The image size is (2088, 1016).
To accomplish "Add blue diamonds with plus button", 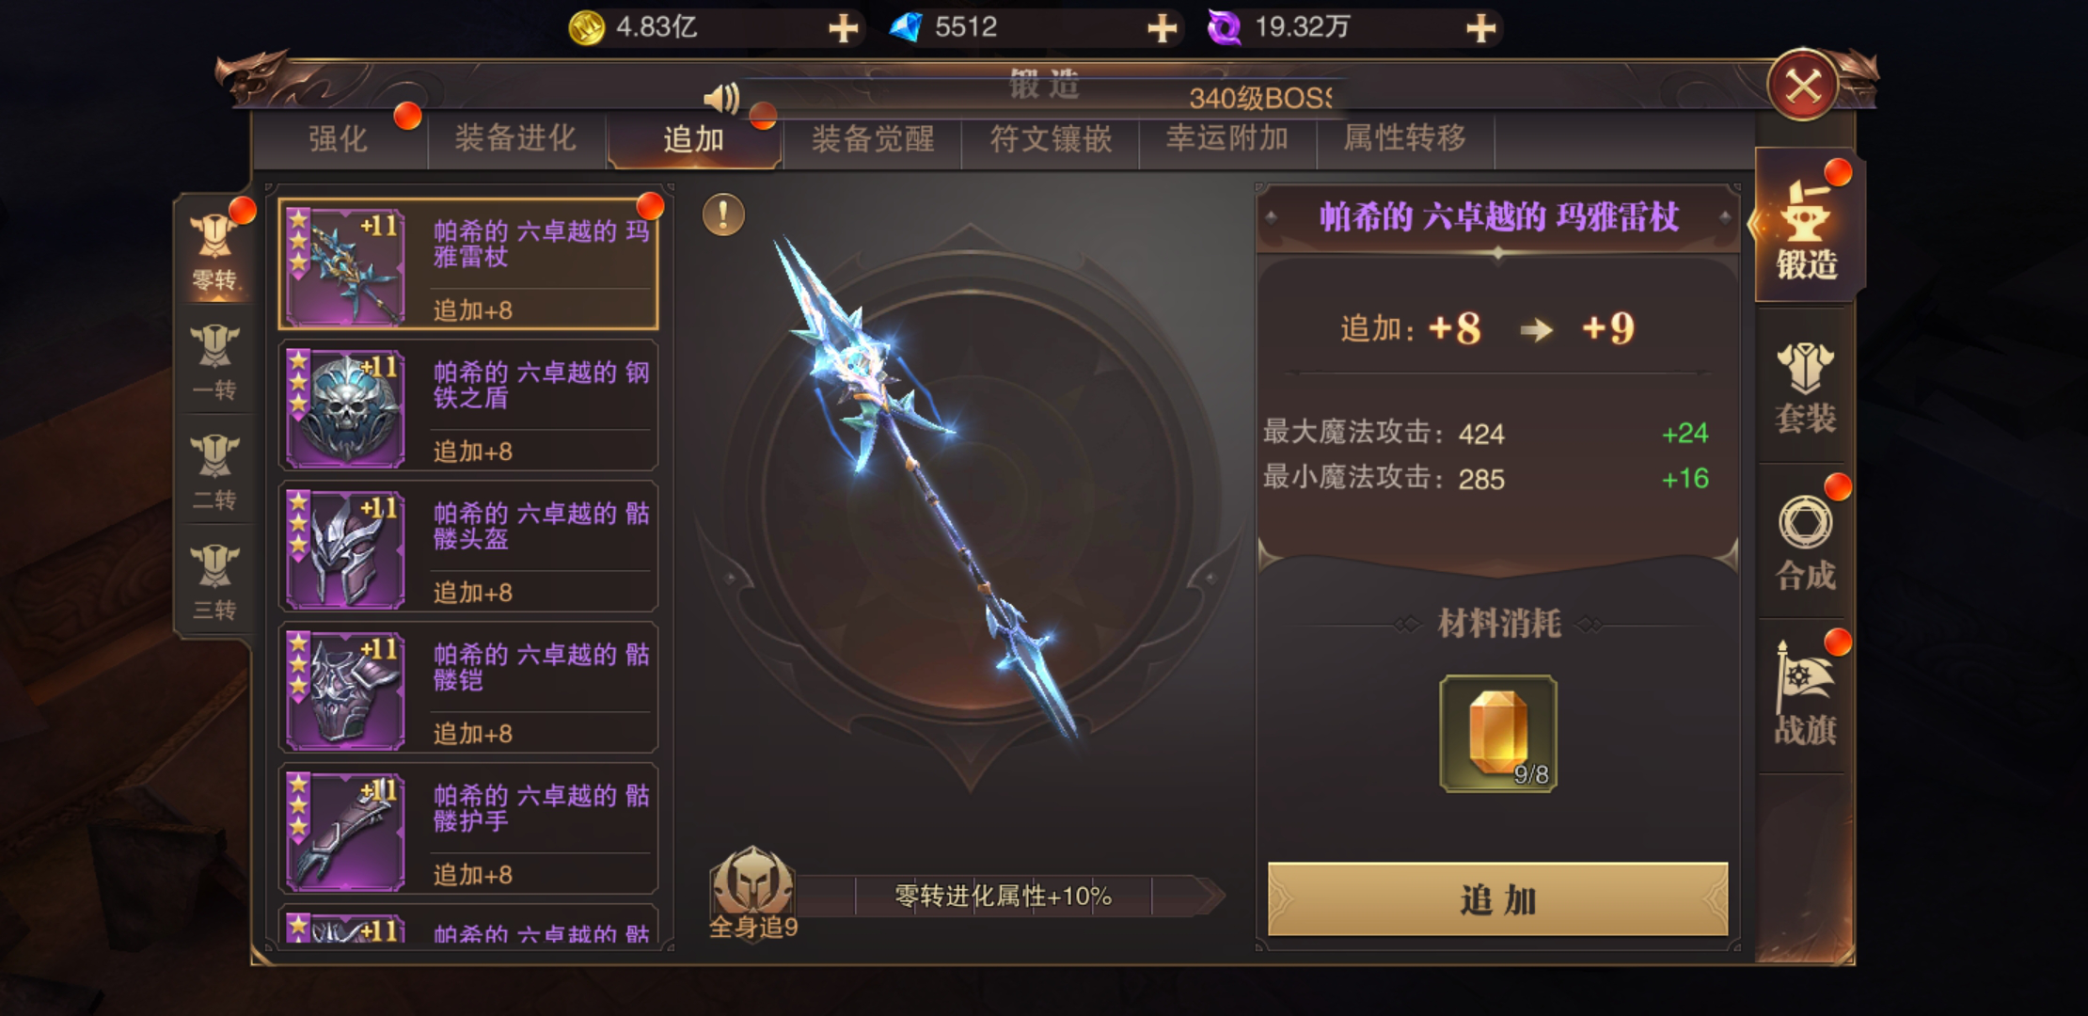I will [x=1163, y=27].
